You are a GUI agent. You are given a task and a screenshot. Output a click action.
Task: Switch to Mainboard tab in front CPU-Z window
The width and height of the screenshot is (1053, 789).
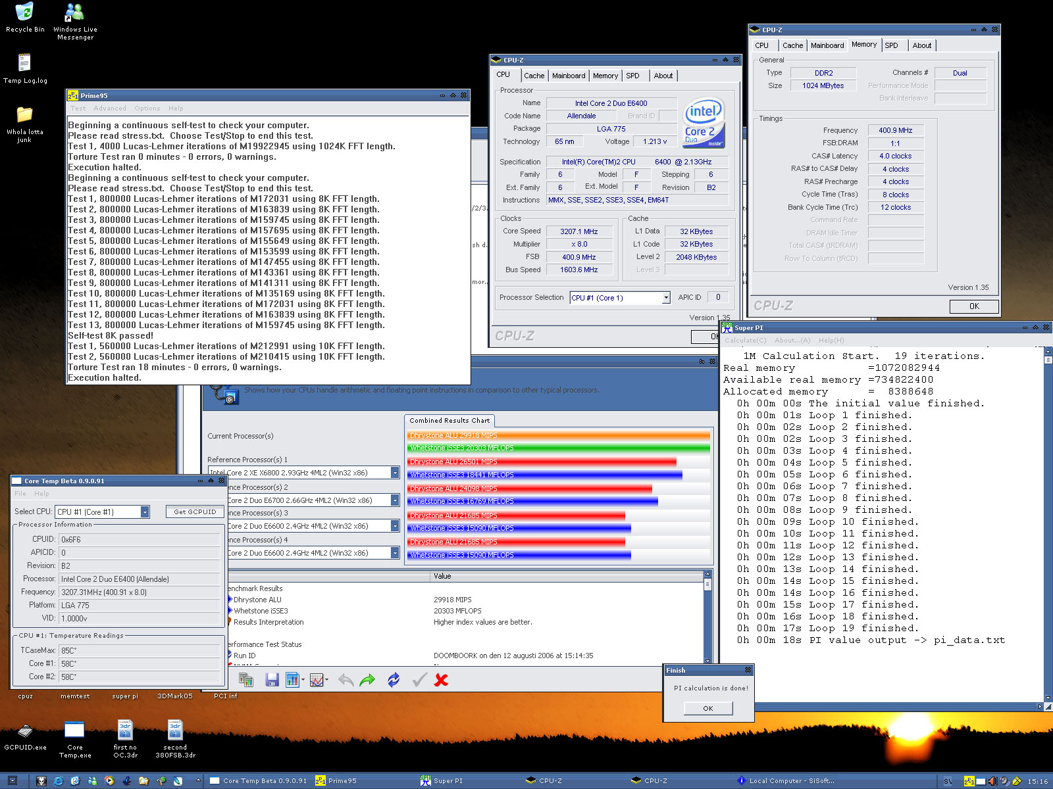coord(569,76)
